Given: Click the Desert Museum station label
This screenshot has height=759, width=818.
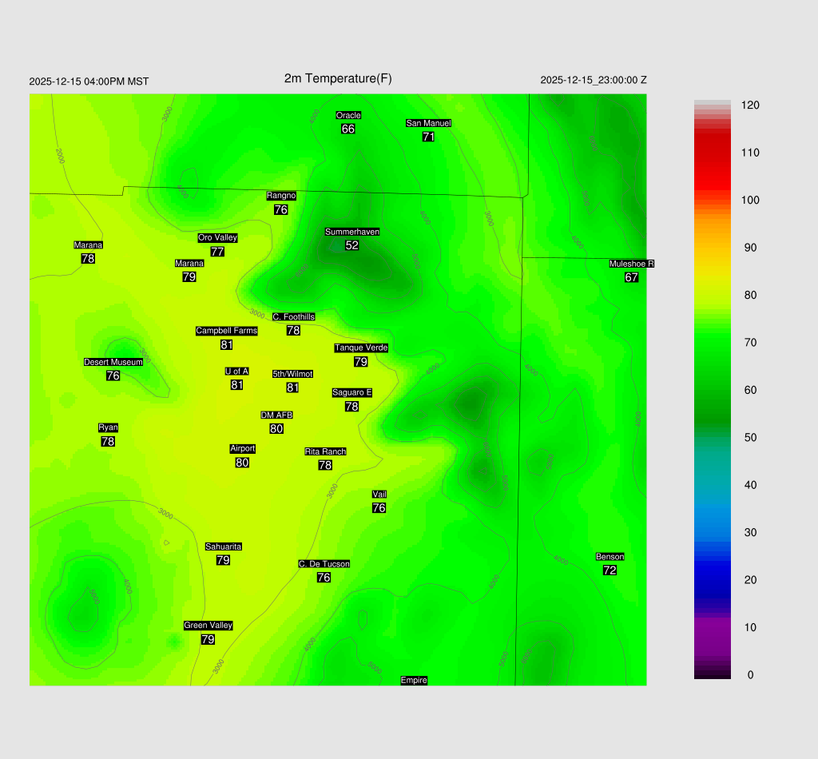Looking at the screenshot, I should [113, 362].
